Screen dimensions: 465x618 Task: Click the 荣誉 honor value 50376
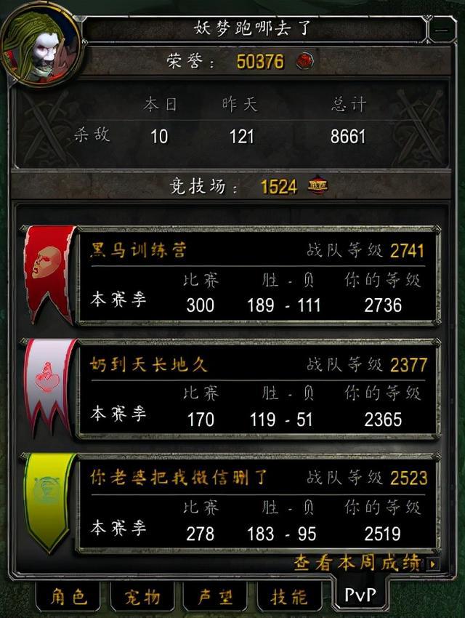click(260, 62)
